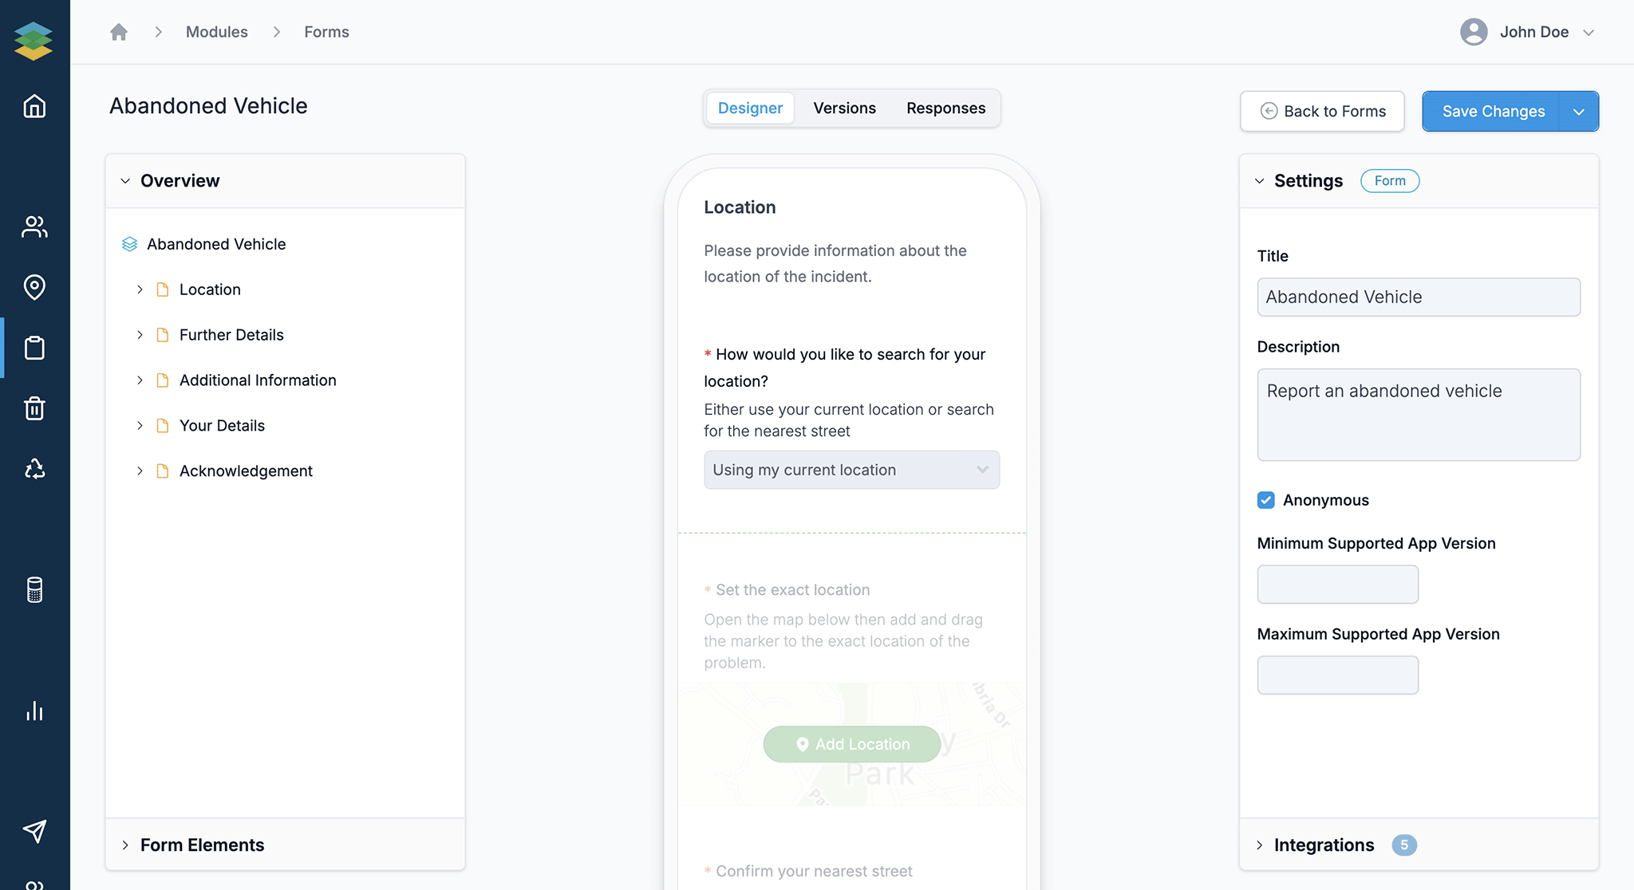Expand the Form Elements panel

click(202, 845)
